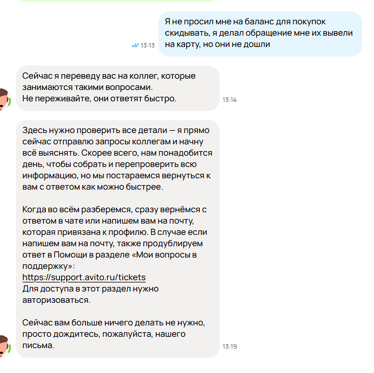374x373 pixels.
Task: Click the paragraph starting "Здесь нужно проверить все детали"
Action: click(x=117, y=158)
